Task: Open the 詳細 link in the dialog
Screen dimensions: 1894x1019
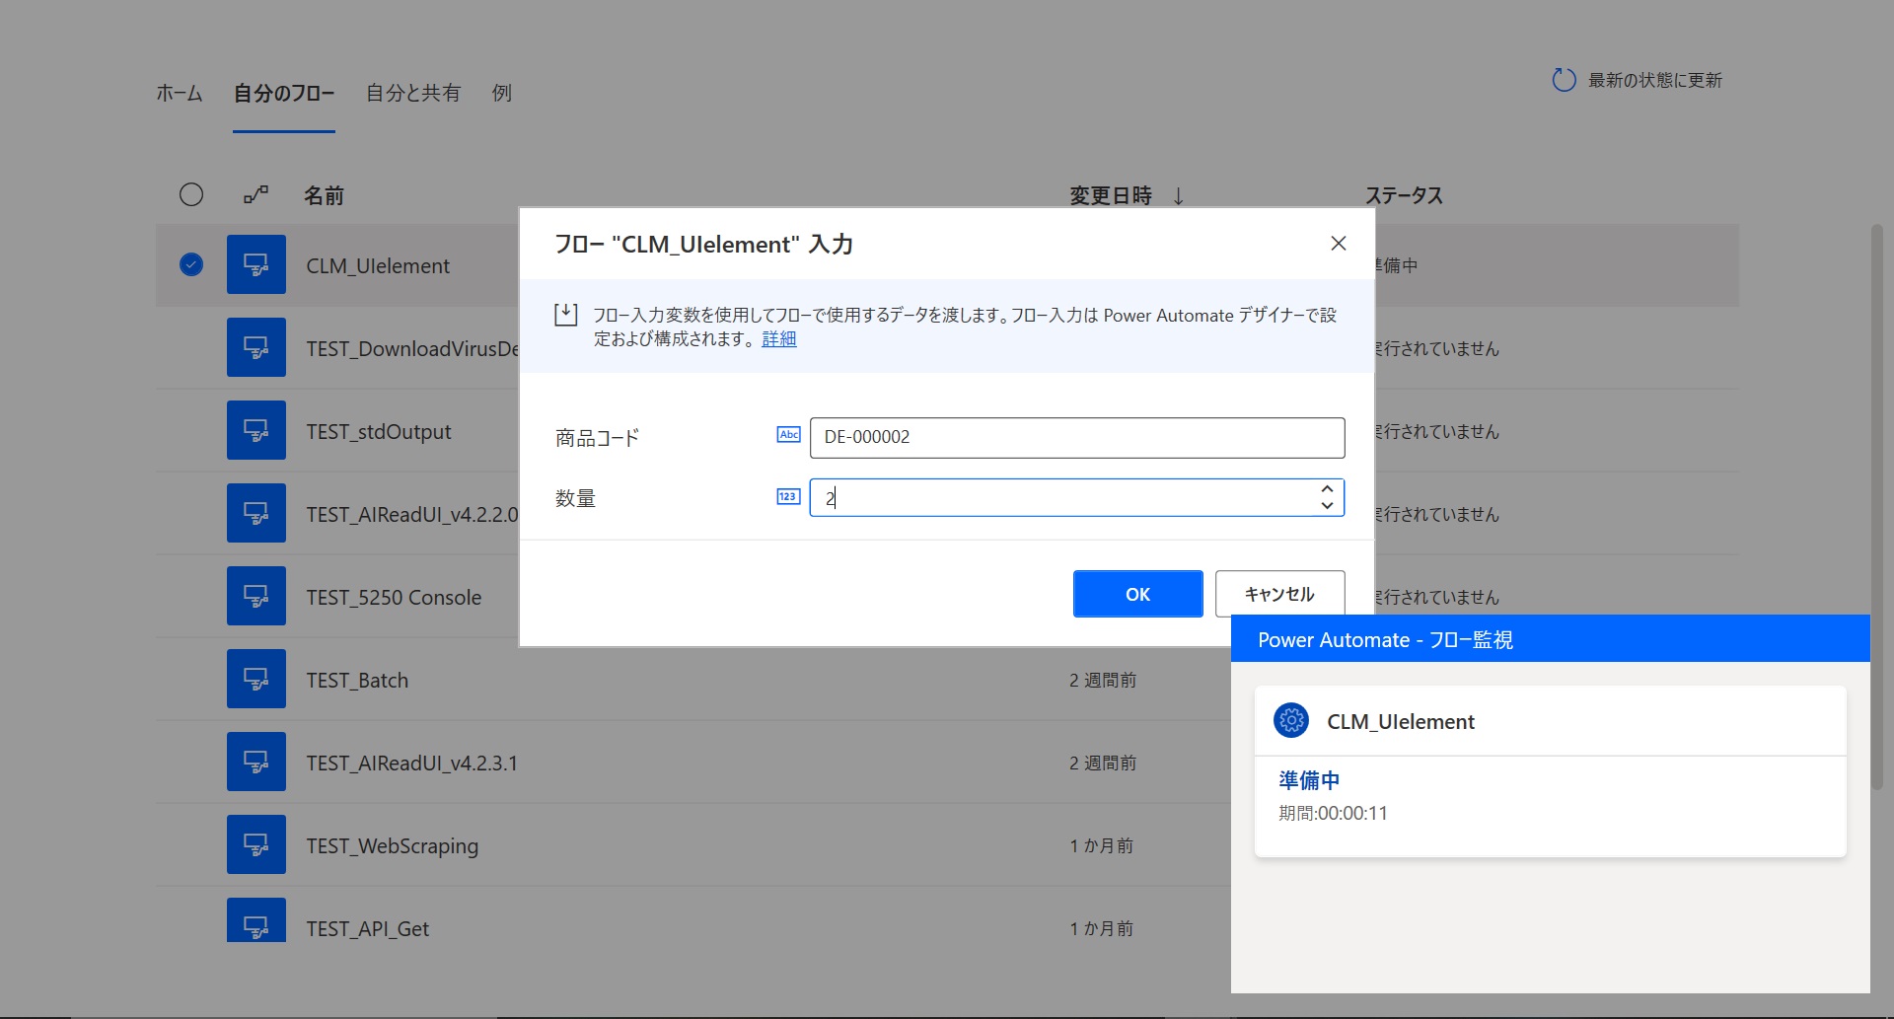Action: [779, 339]
